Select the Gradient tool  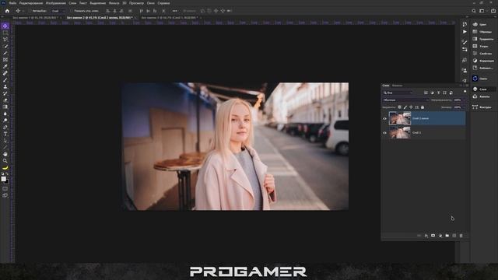click(x=5, y=107)
